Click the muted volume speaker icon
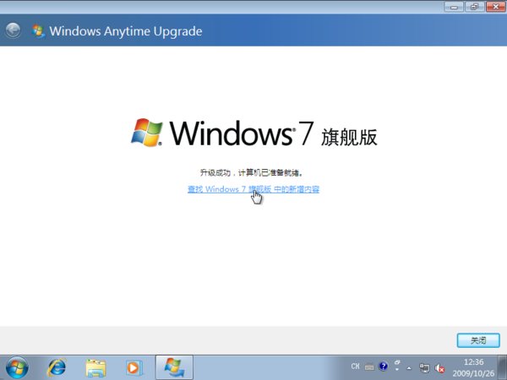 439,367
